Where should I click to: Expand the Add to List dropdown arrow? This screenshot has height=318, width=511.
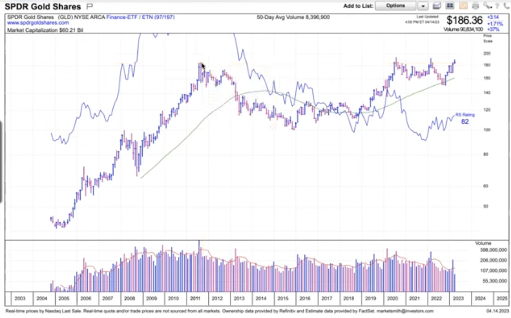pos(423,6)
